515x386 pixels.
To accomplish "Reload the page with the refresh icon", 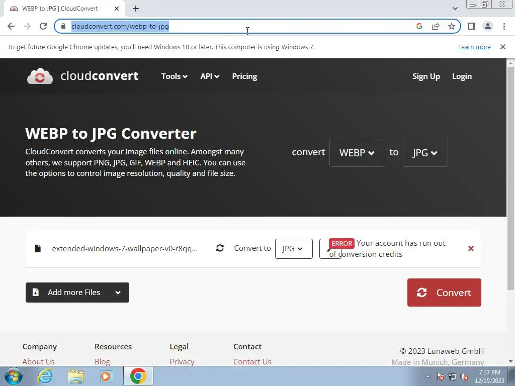I will click(x=43, y=26).
